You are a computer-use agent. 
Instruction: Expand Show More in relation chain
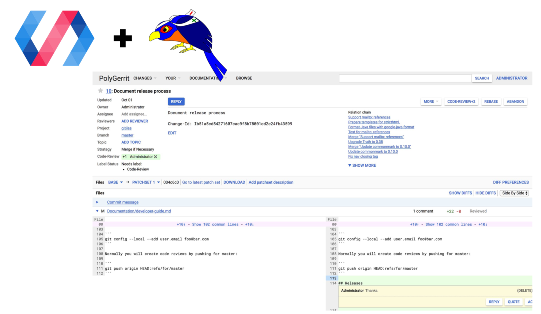(x=362, y=166)
